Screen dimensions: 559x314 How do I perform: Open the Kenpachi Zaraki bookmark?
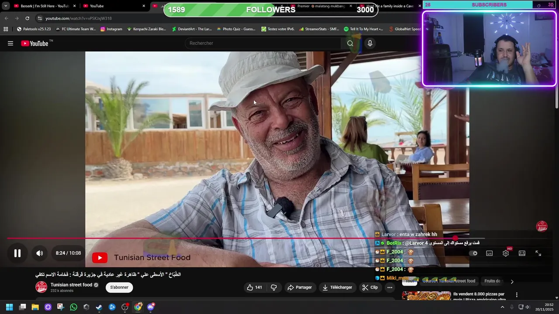click(147, 29)
